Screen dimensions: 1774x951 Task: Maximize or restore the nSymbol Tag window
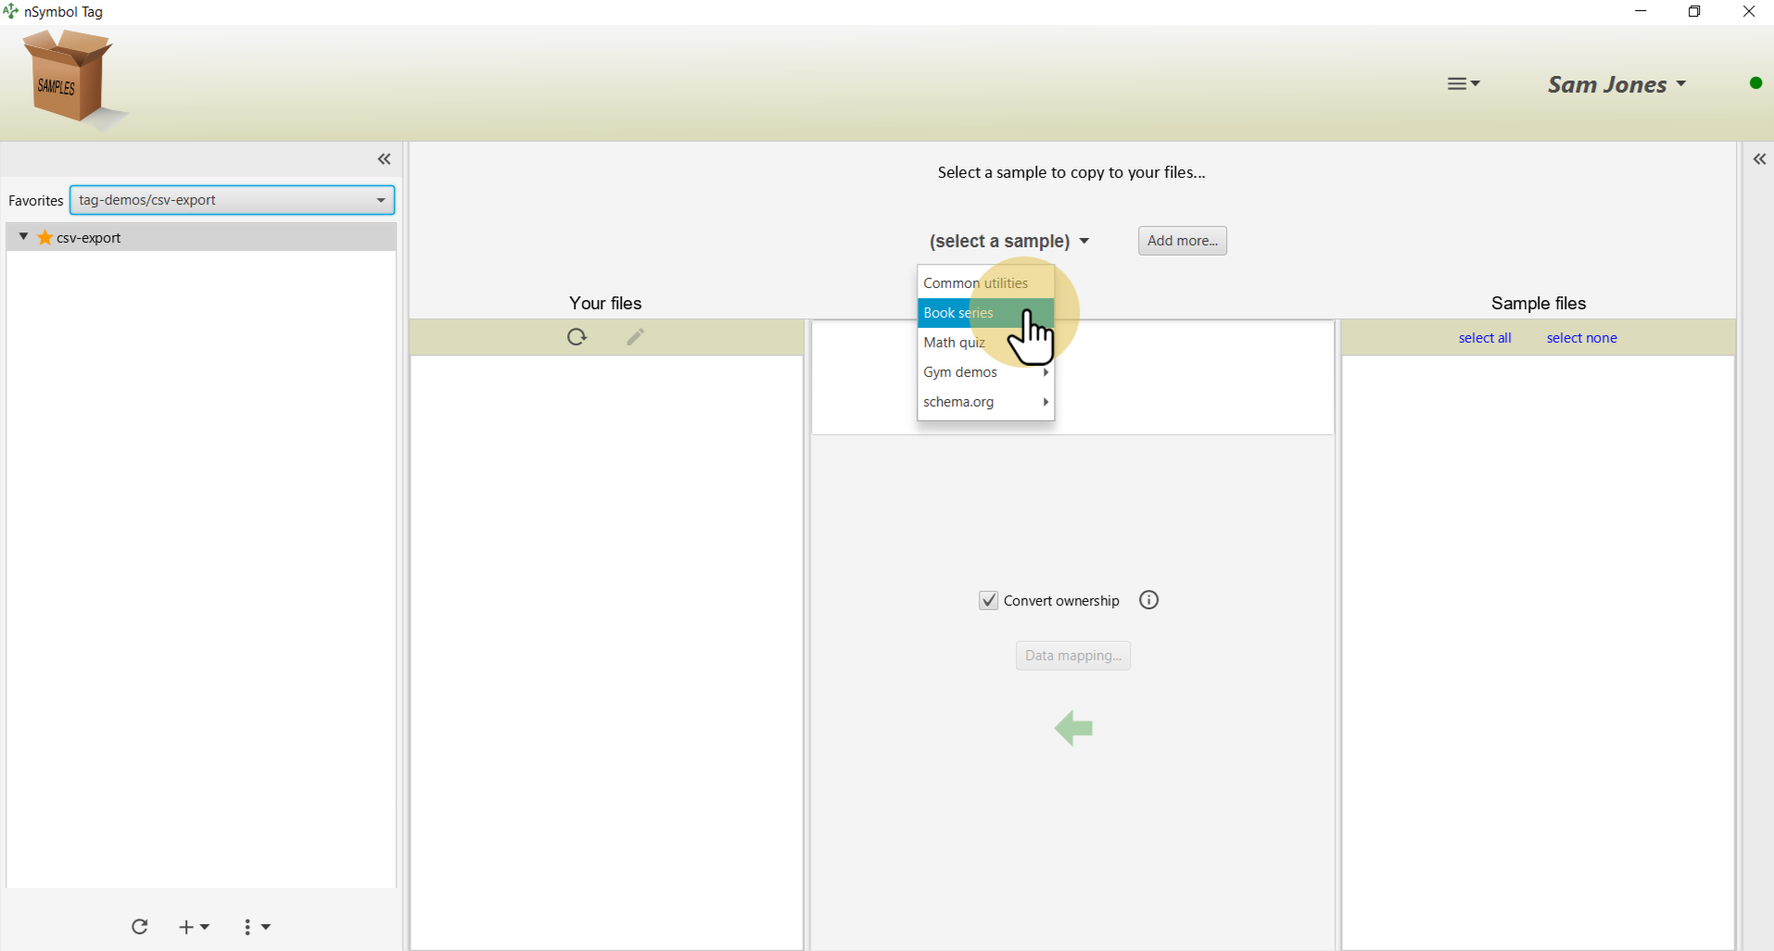tap(1694, 11)
